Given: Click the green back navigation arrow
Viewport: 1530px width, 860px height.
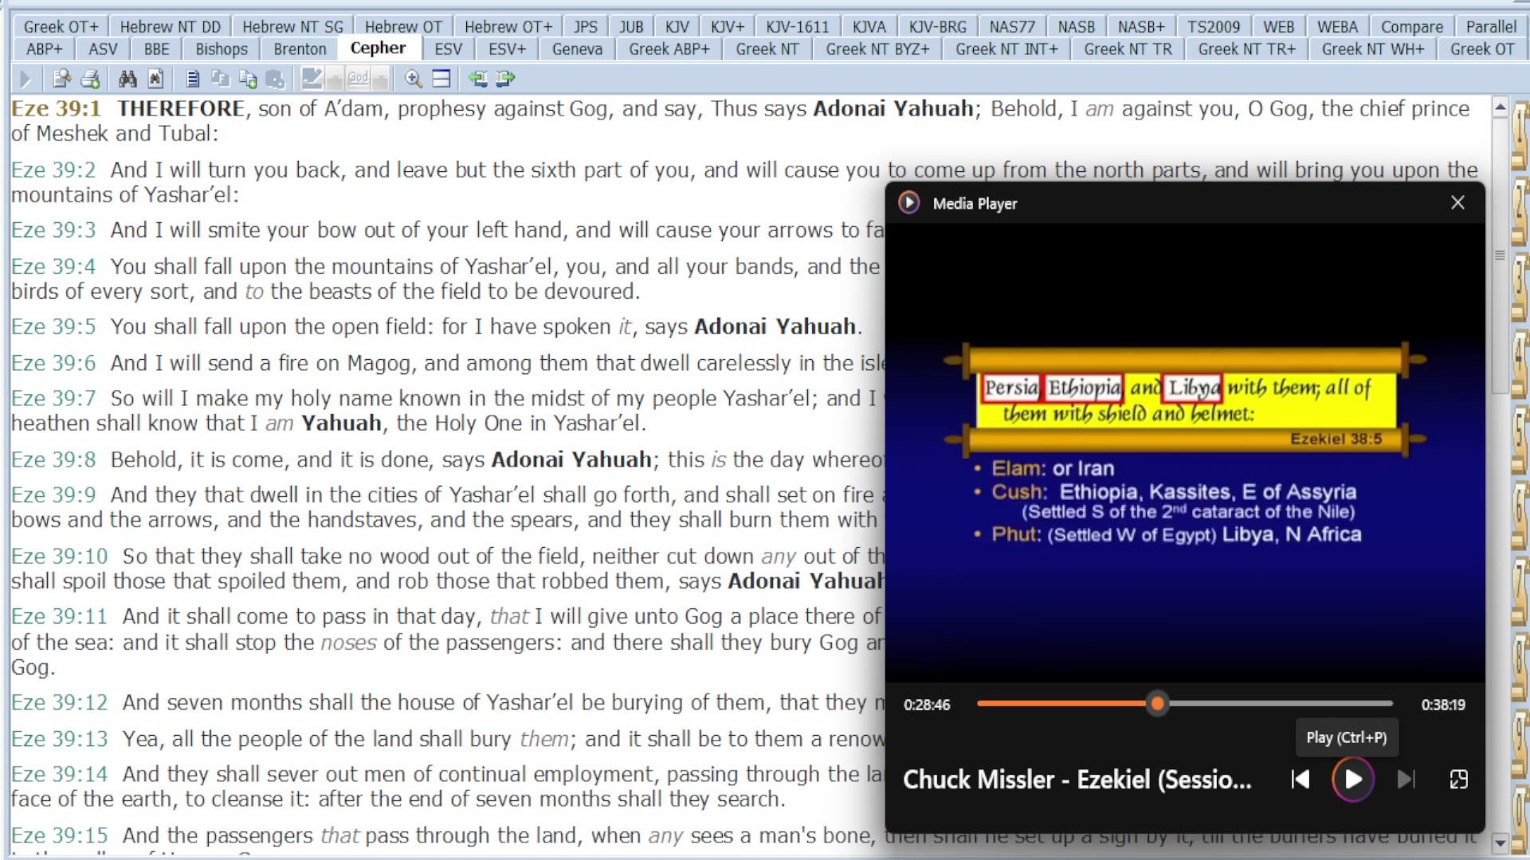Looking at the screenshot, I should click(x=478, y=78).
